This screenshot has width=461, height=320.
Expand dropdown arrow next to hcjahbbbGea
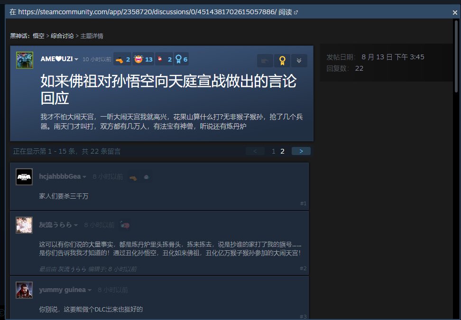click(x=84, y=177)
